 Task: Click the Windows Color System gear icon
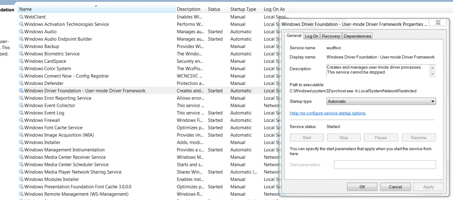tap(21, 69)
